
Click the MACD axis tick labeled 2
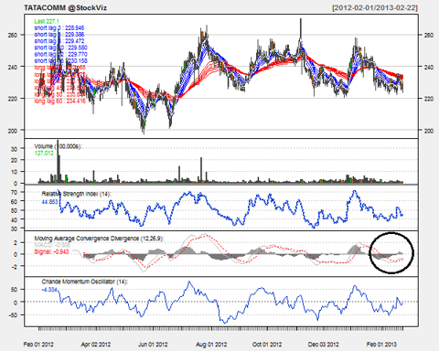point(15,243)
